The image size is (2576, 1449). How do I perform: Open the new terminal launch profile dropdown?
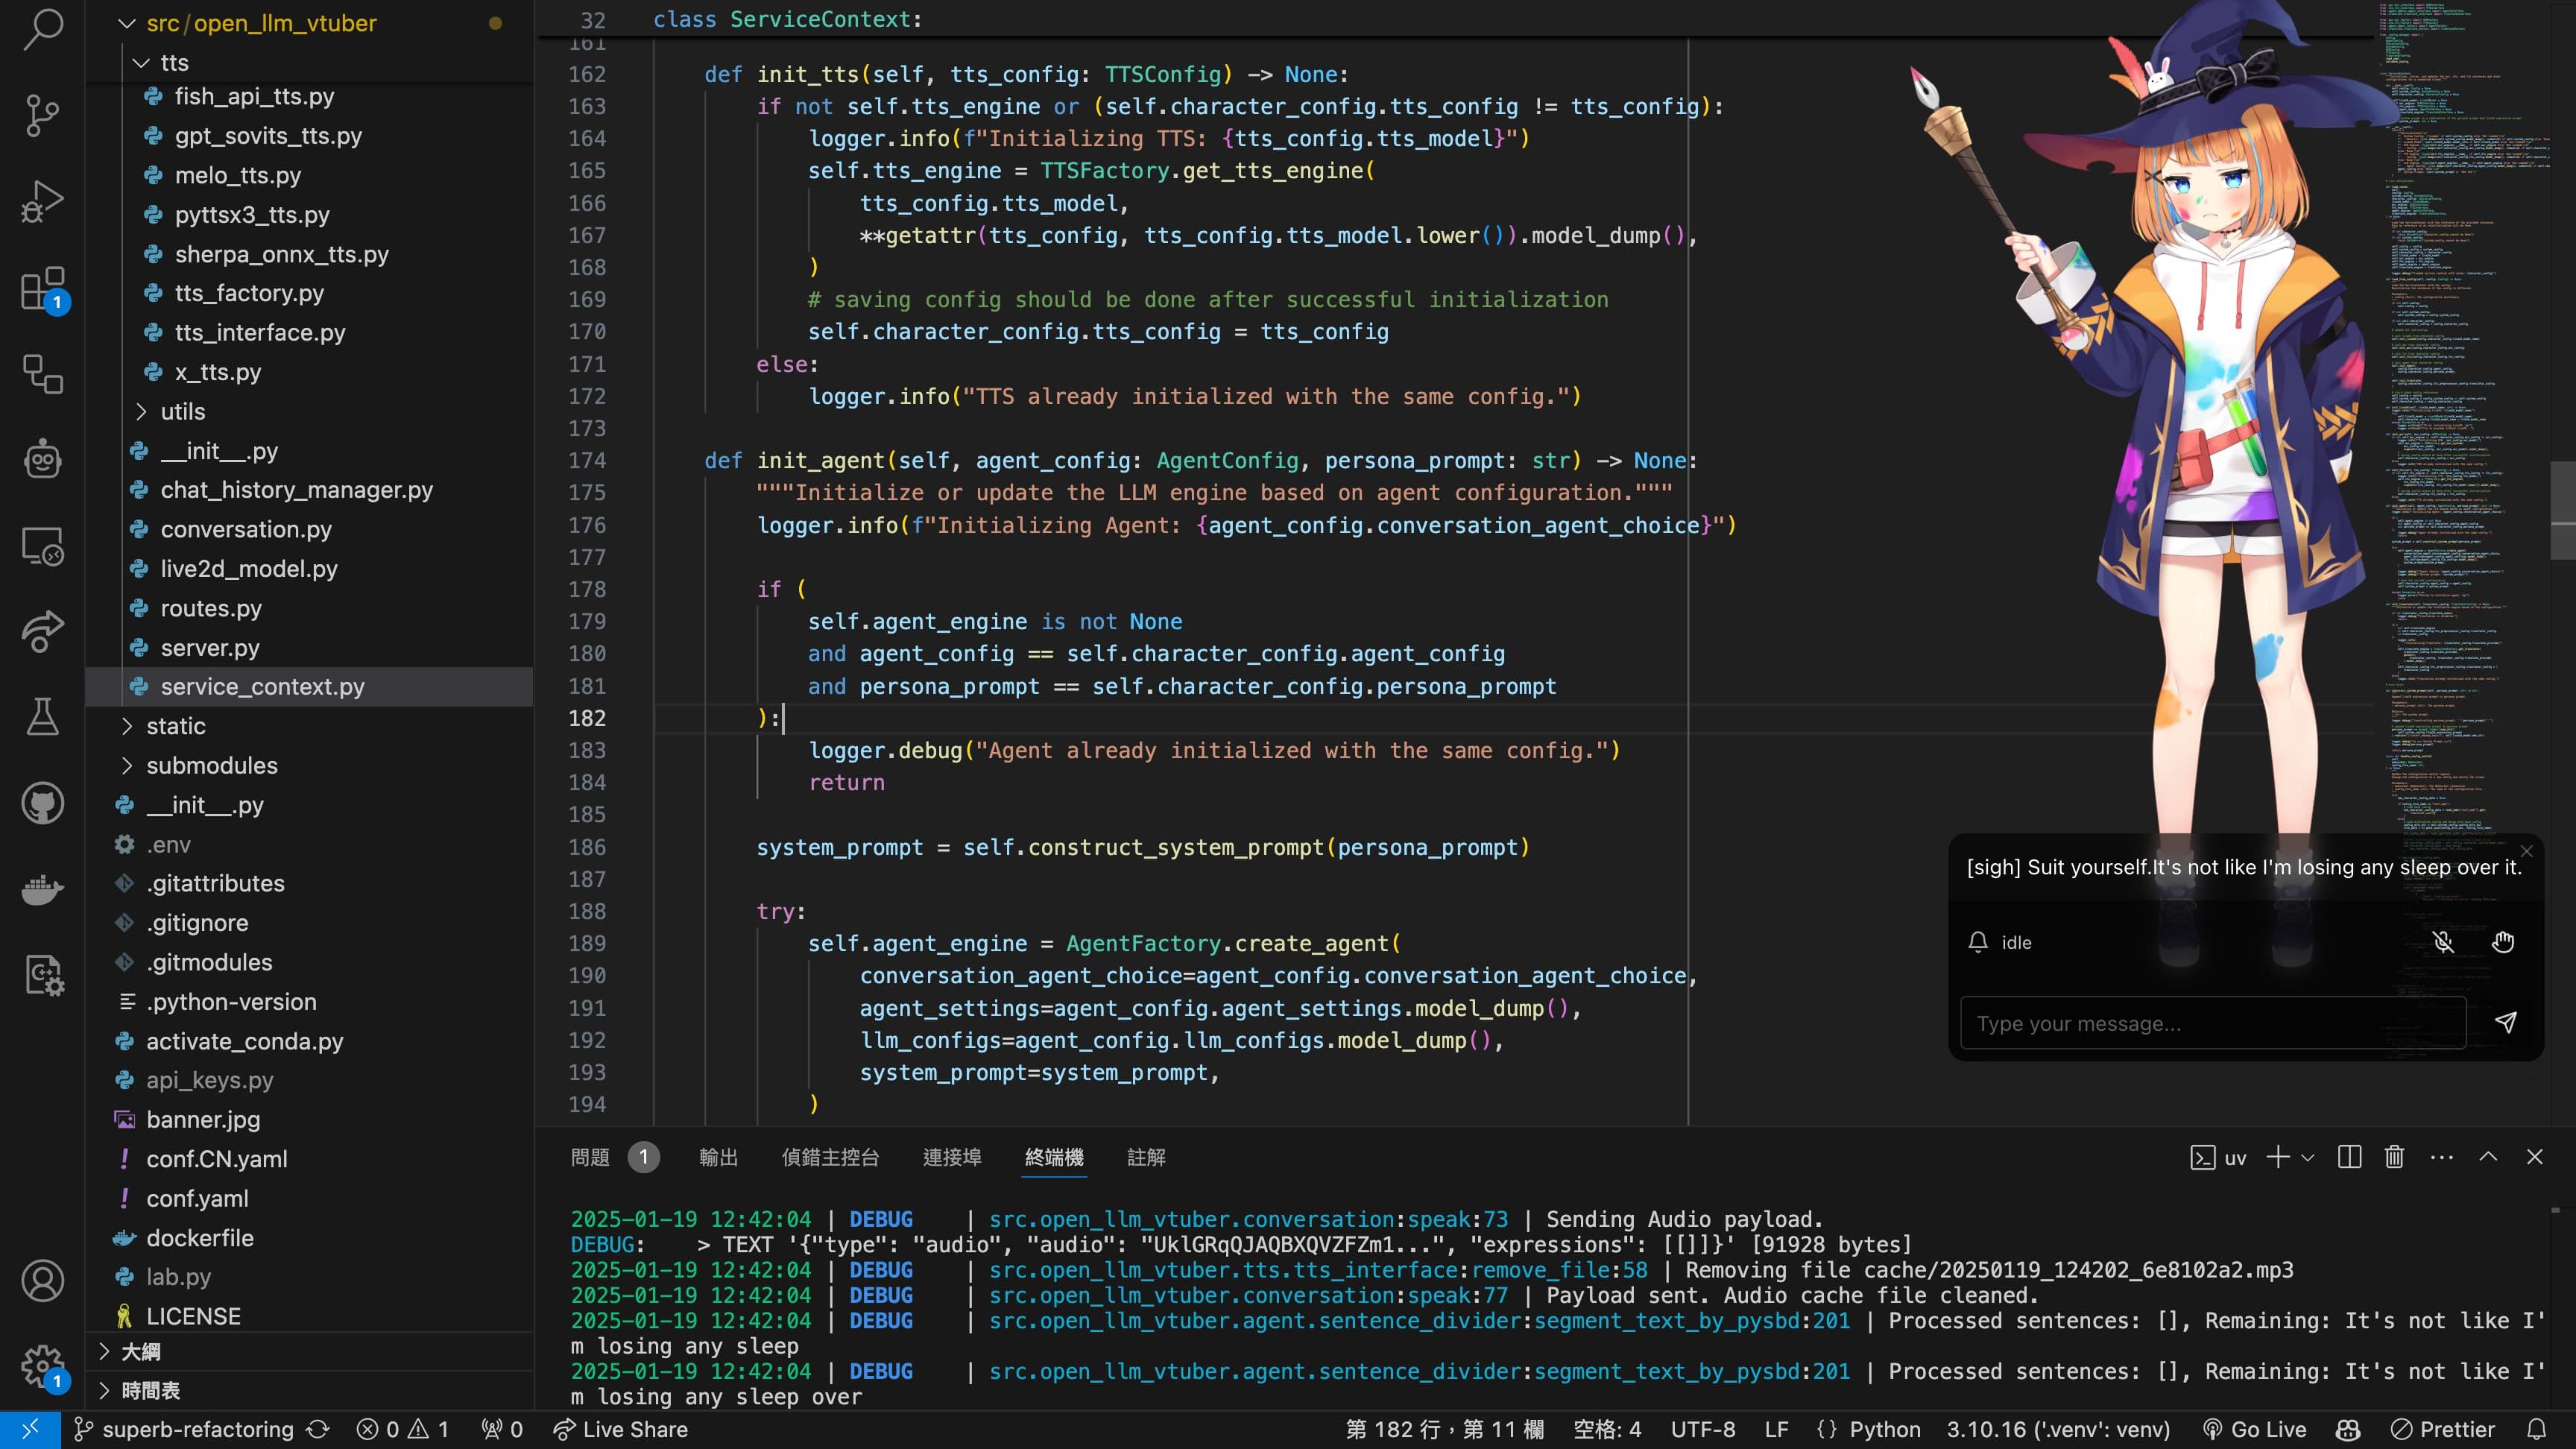click(x=2308, y=1157)
